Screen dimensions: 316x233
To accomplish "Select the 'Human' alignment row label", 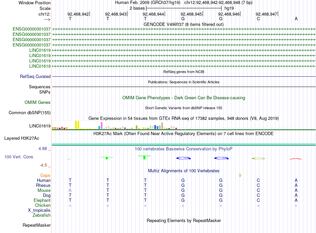I will [x=44, y=180].
